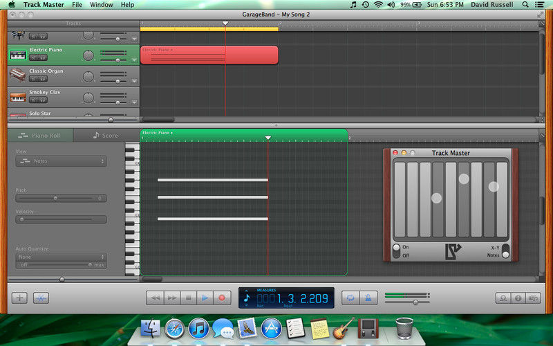Expand the drum track automation arrow
This screenshot has height=346, width=553.
(134, 39)
